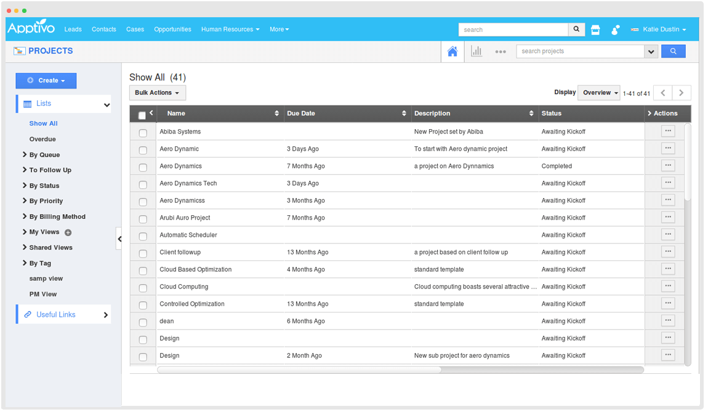Open the Overdue list link
The width and height of the screenshot is (708, 412).
(42, 139)
